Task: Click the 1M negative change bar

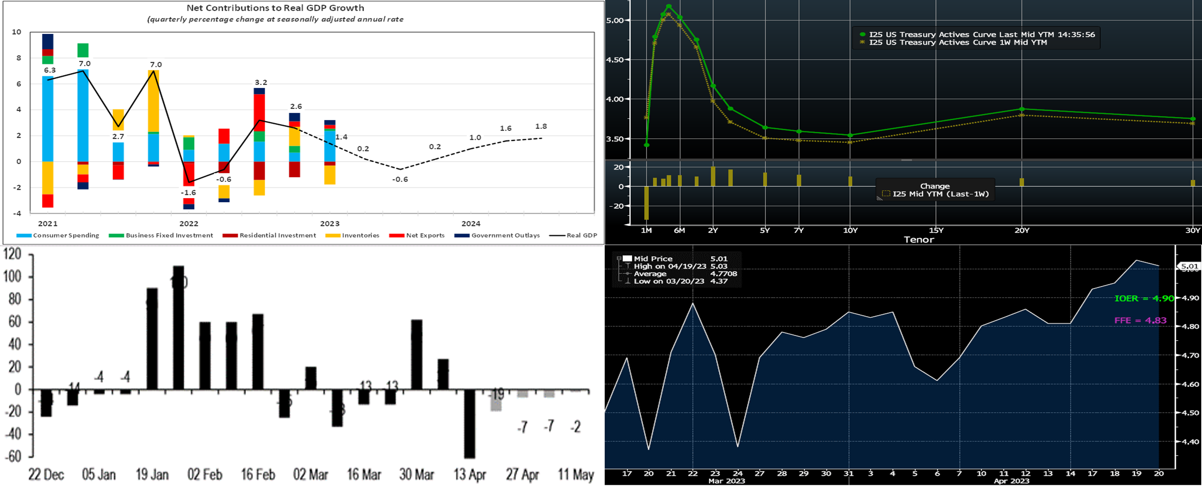Action: coord(646,203)
